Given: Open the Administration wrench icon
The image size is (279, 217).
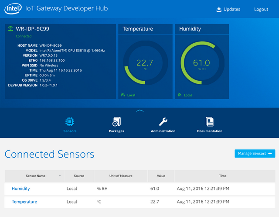Looking at the screenshot, I should coord(163,122).
